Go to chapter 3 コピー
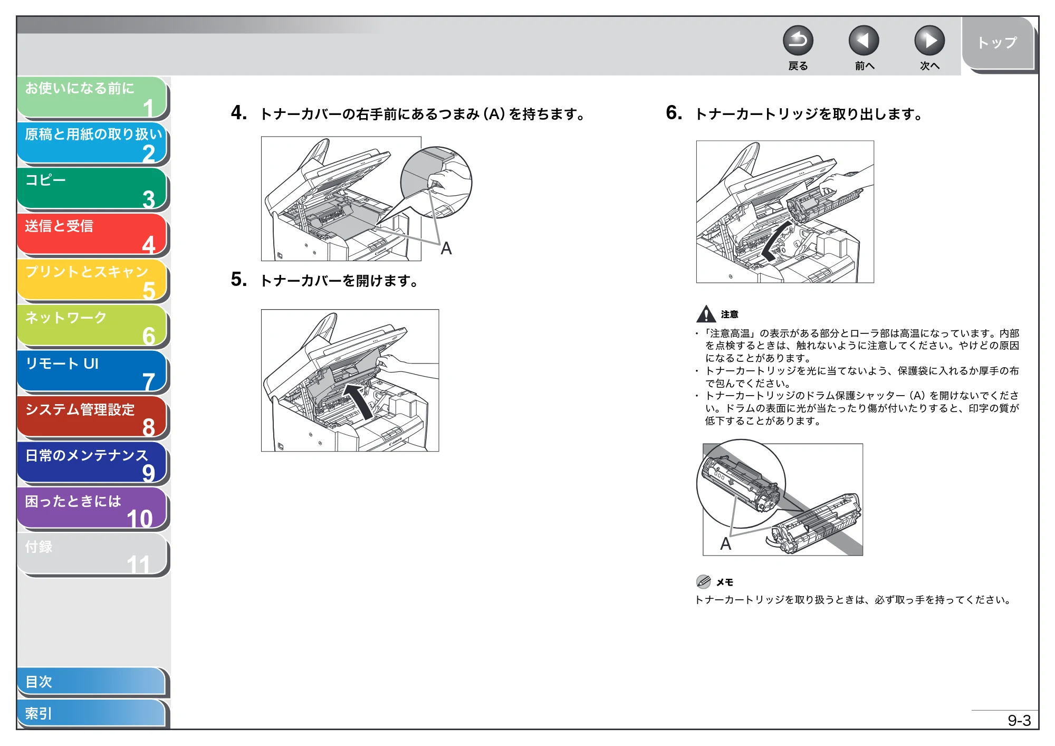This screenshot has width=1055, height=746. 92,188
